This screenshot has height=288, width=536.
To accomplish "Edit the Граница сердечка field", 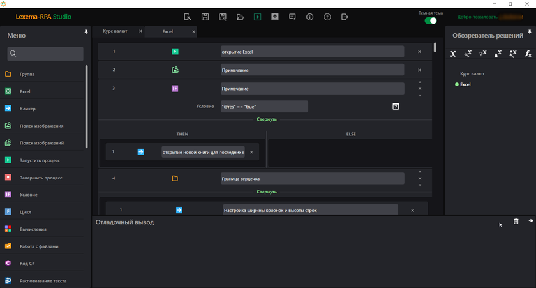I will [313, 179].
